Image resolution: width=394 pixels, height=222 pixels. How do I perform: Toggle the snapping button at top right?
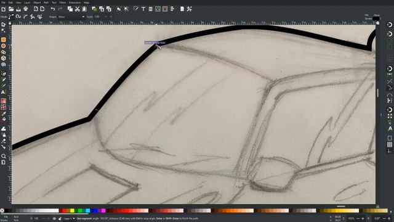[390, 25]
